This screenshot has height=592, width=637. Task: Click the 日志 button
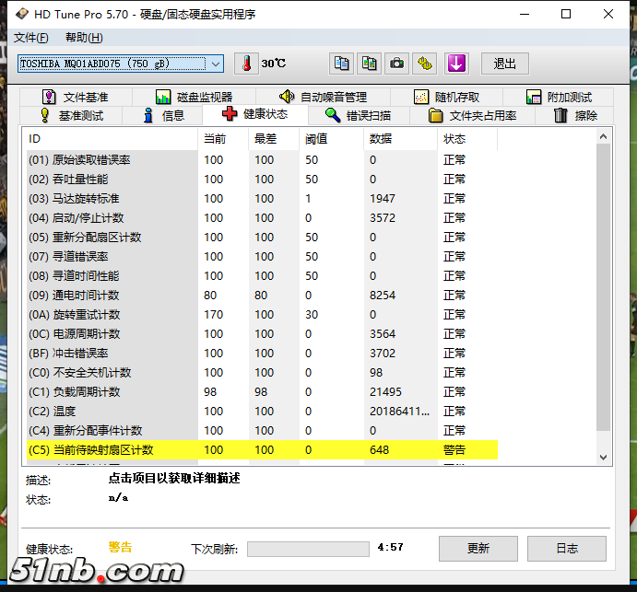click(567, 549)
